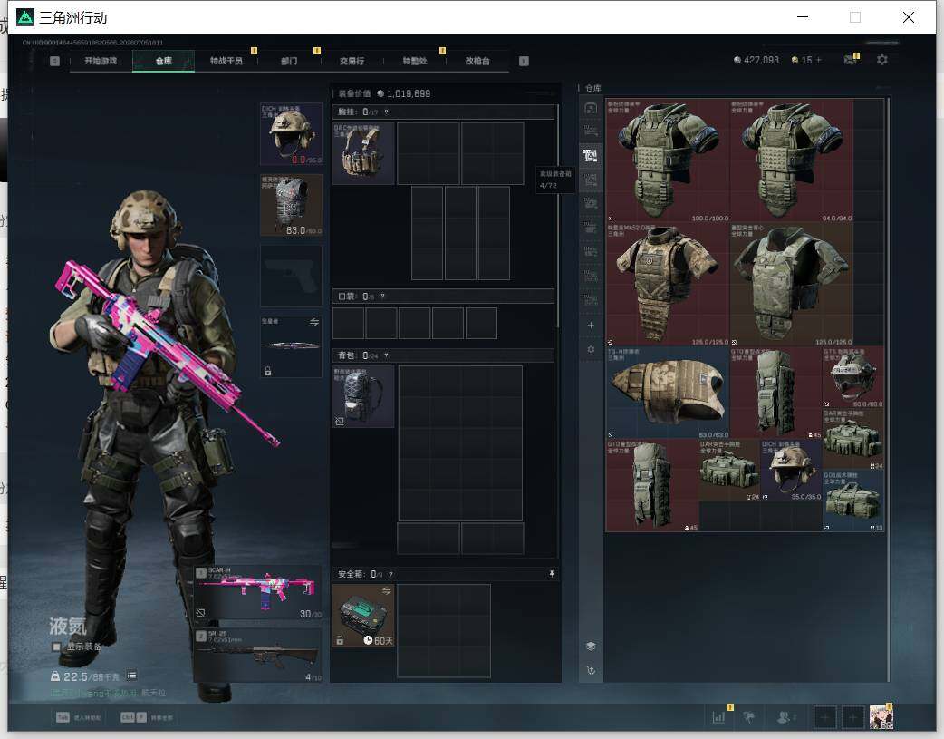Select the 重型突击背心 armor in stash
The width and height of the screenshot is (944, 739).
click(x=791, y=285)
